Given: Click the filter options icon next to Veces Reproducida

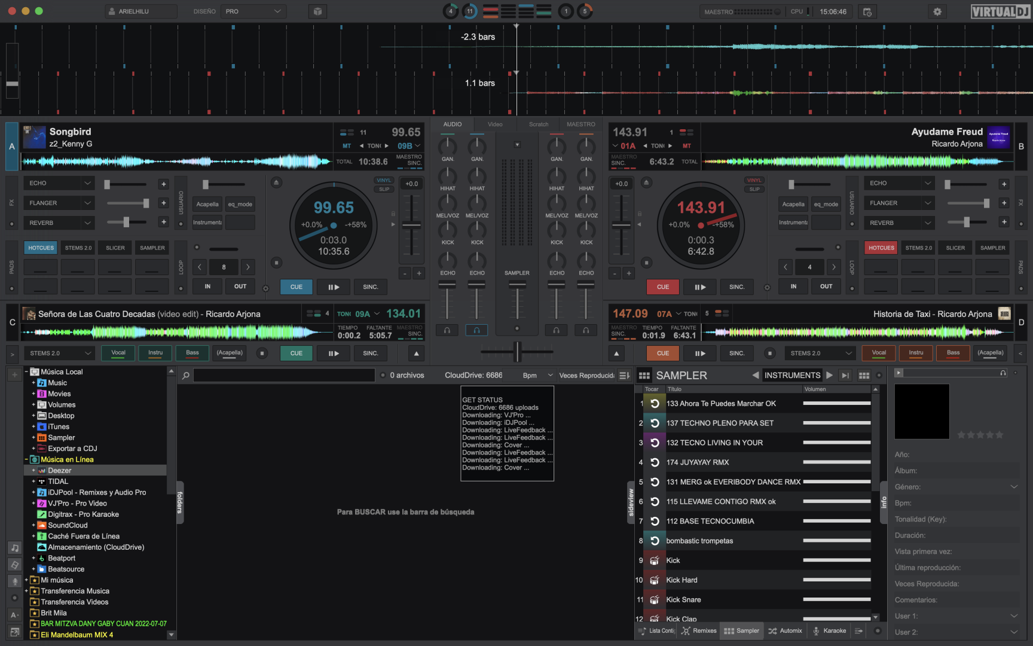Looking at the screenshot, I should (624, 376).
